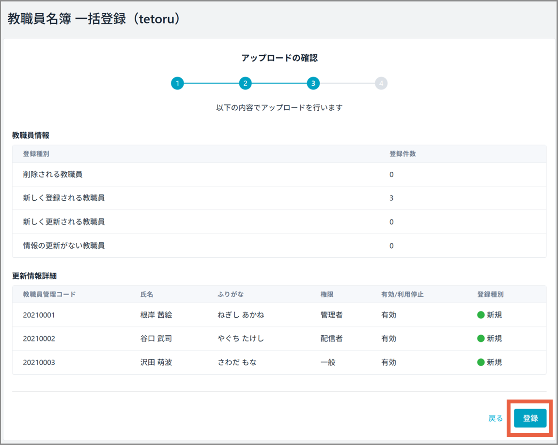
Task: Click 新しく登録される教職員 row label
Action: click(64, 198)
